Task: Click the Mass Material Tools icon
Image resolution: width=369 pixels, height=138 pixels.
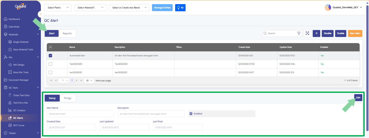Action: coord(10,50)
